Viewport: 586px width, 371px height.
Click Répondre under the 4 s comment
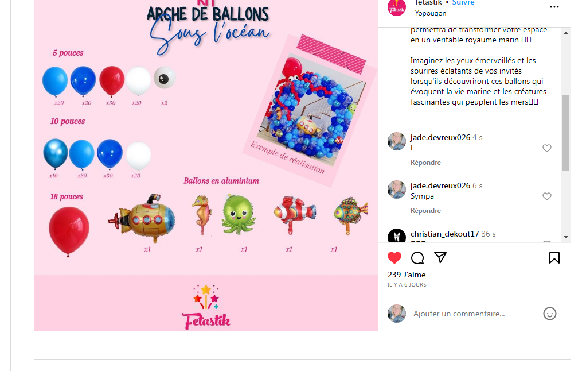425,163
